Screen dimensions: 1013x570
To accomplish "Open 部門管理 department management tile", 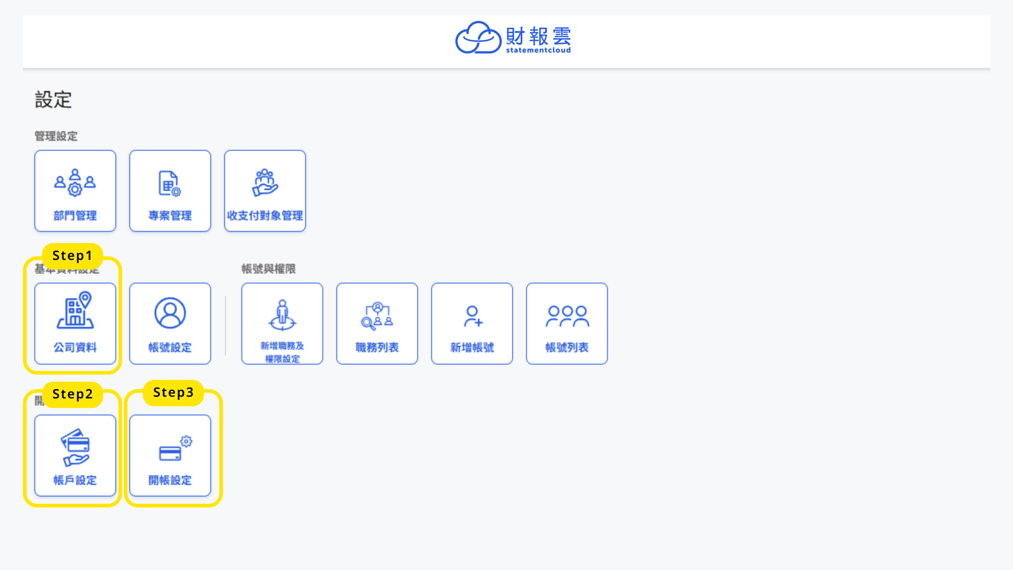I will click(x=75, y=191).
